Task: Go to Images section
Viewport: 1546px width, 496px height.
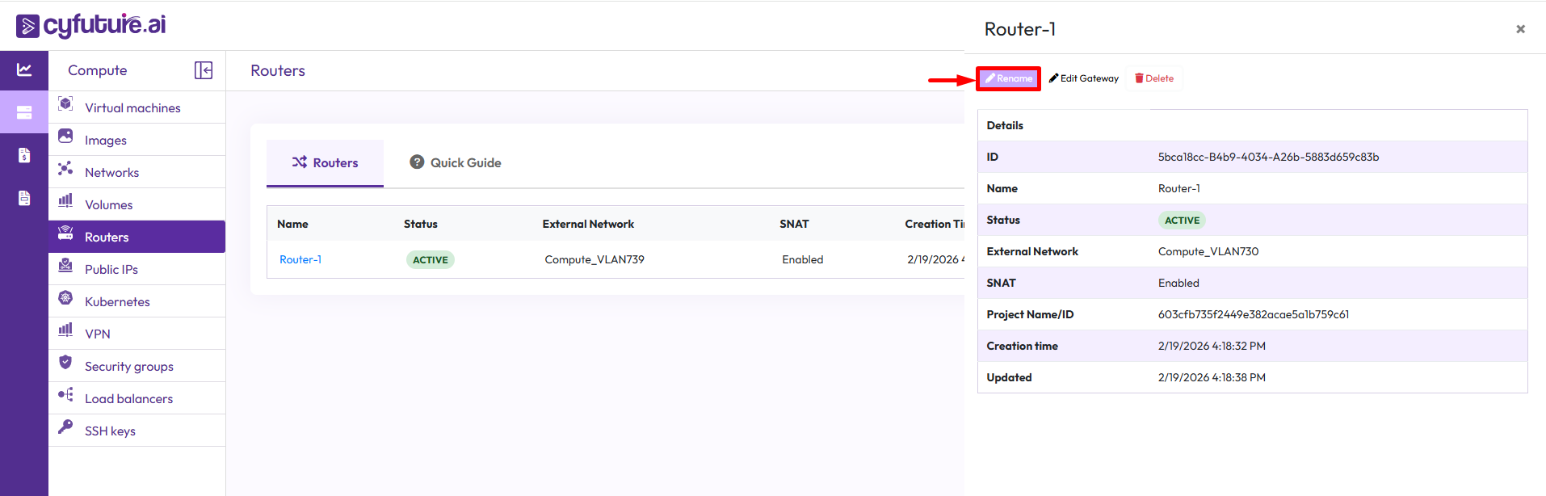Action: [106, 140]
